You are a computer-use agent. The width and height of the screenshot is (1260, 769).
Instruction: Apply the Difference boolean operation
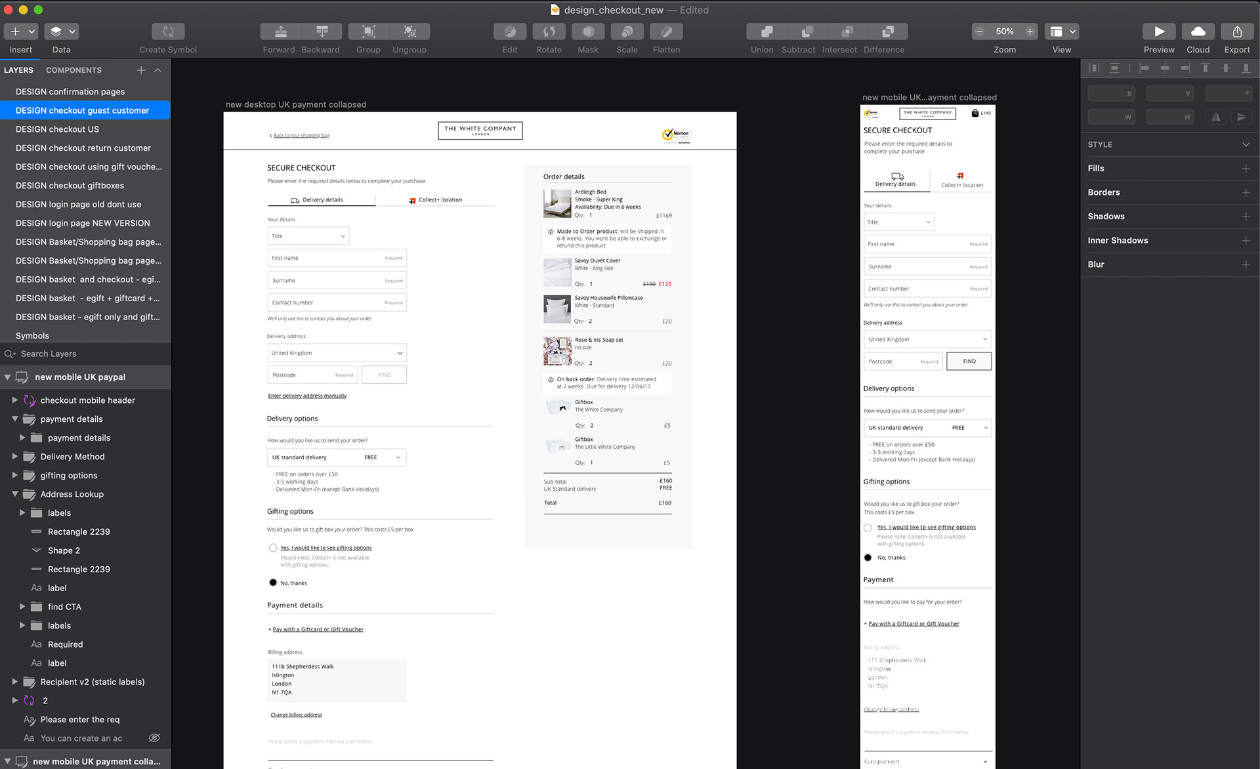pyautogui.click(x=888, y=31)
